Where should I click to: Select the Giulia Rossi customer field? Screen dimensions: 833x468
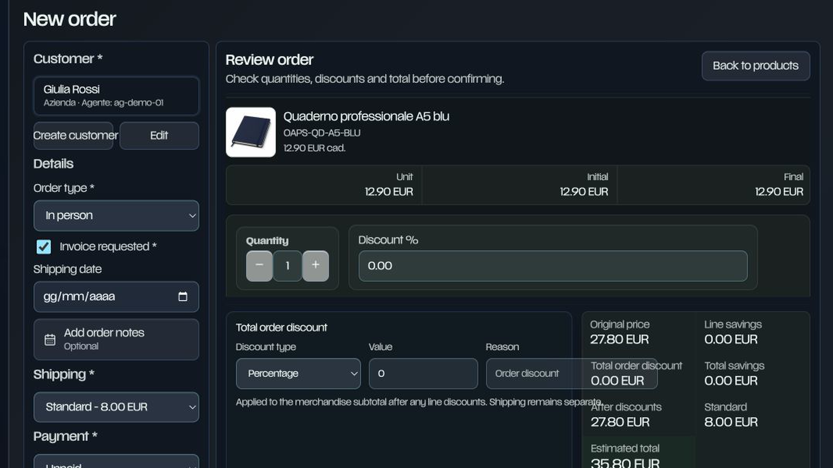[x=116, y=96]
